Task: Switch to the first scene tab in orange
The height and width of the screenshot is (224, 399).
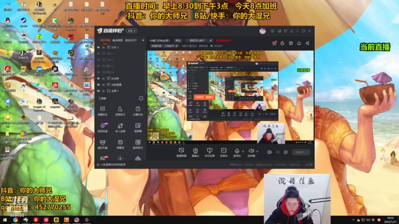Action: pyautogui.click(x=105, y=40)
